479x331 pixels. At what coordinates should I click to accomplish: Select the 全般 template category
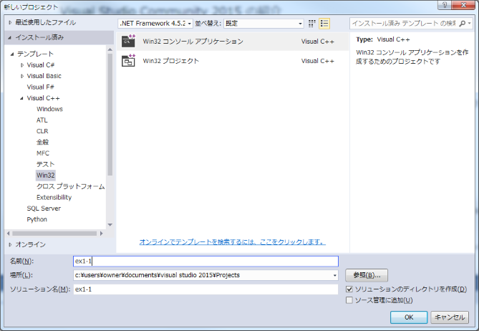point(42,142)
